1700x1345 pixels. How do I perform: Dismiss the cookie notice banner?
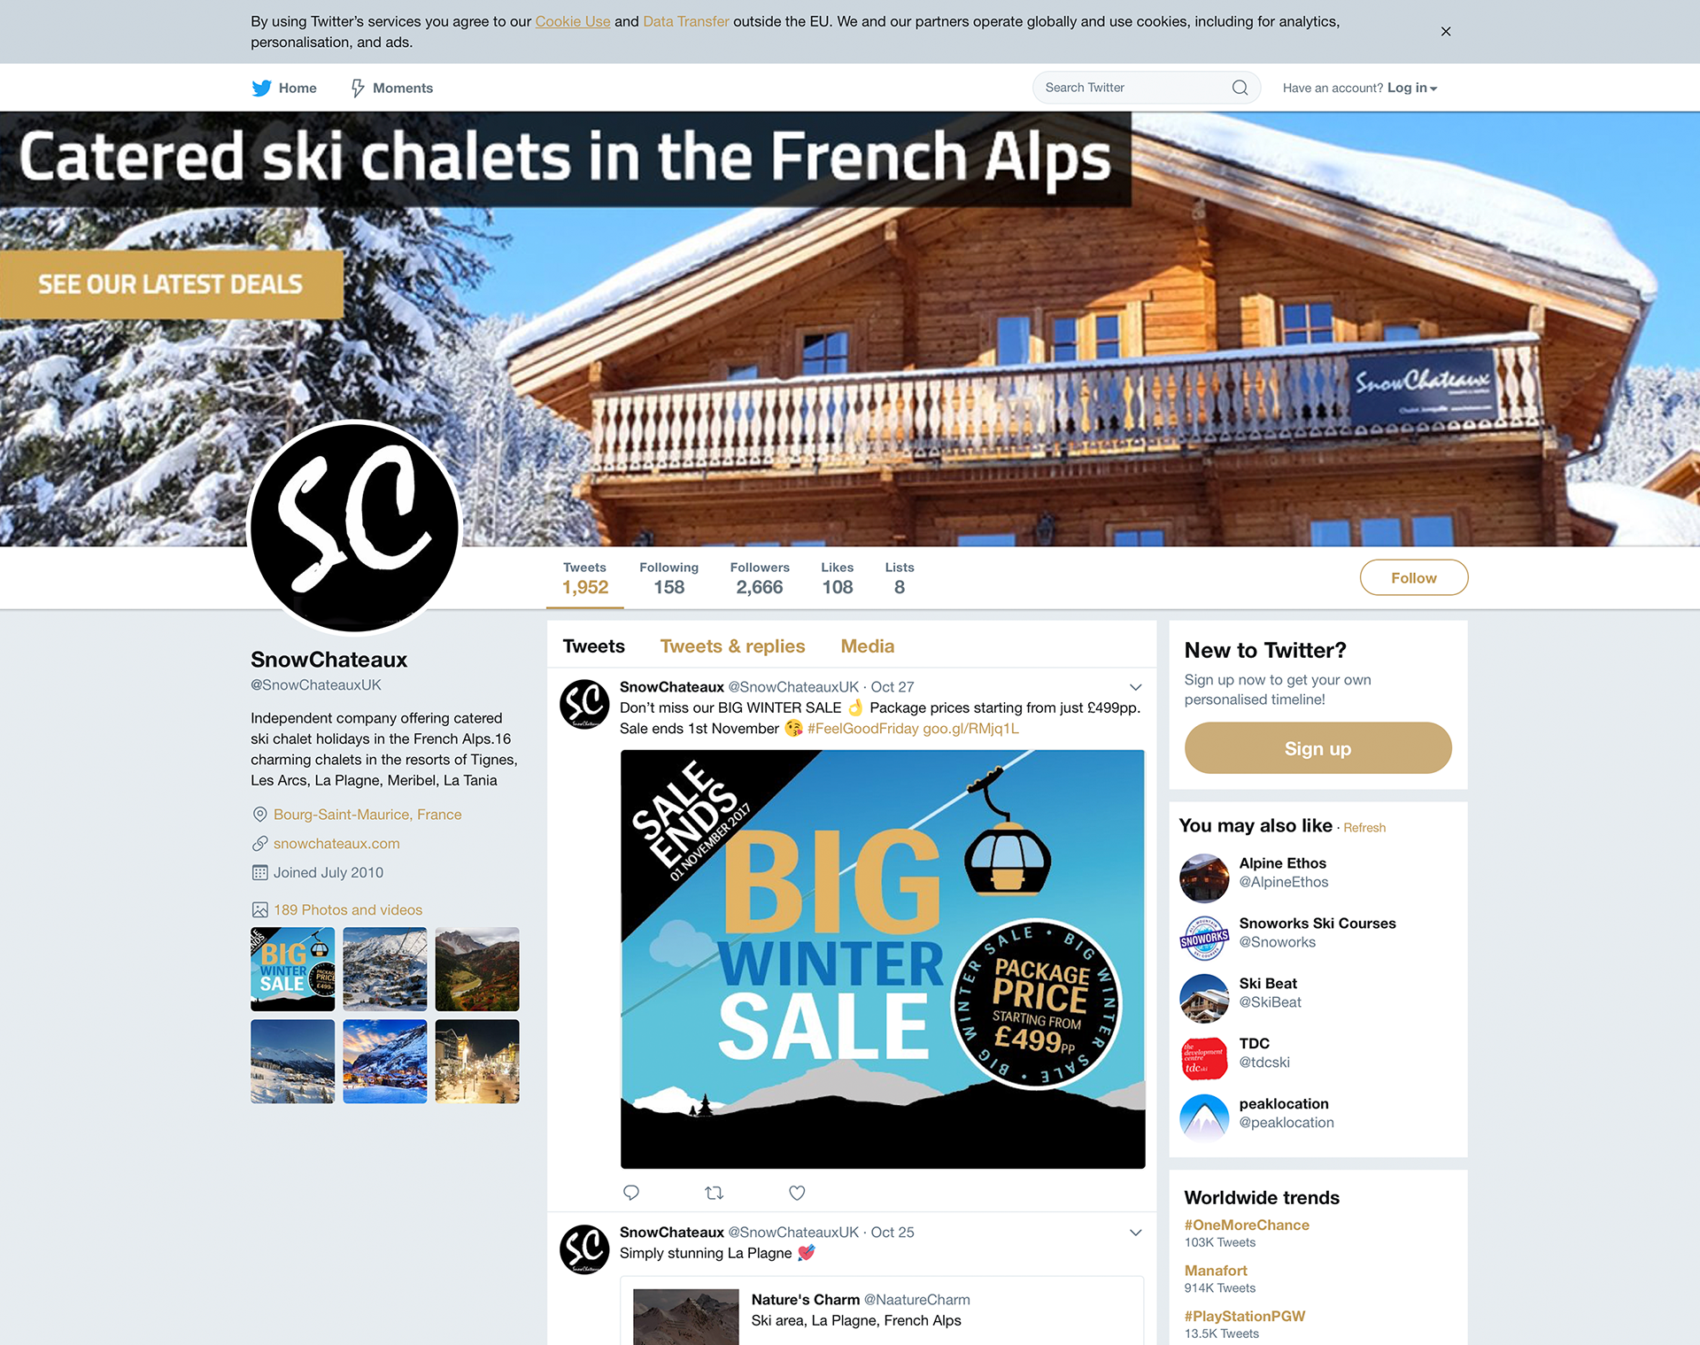click(x=1446, y=31)
